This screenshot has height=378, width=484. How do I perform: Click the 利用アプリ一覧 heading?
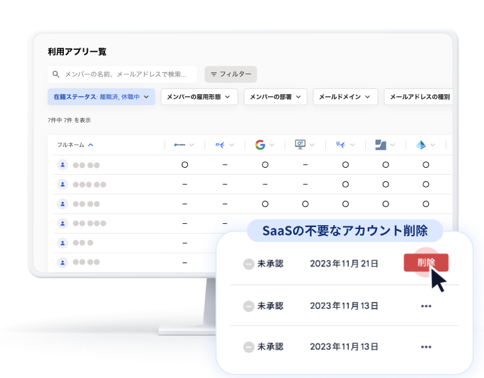click(x=77, y=52)
